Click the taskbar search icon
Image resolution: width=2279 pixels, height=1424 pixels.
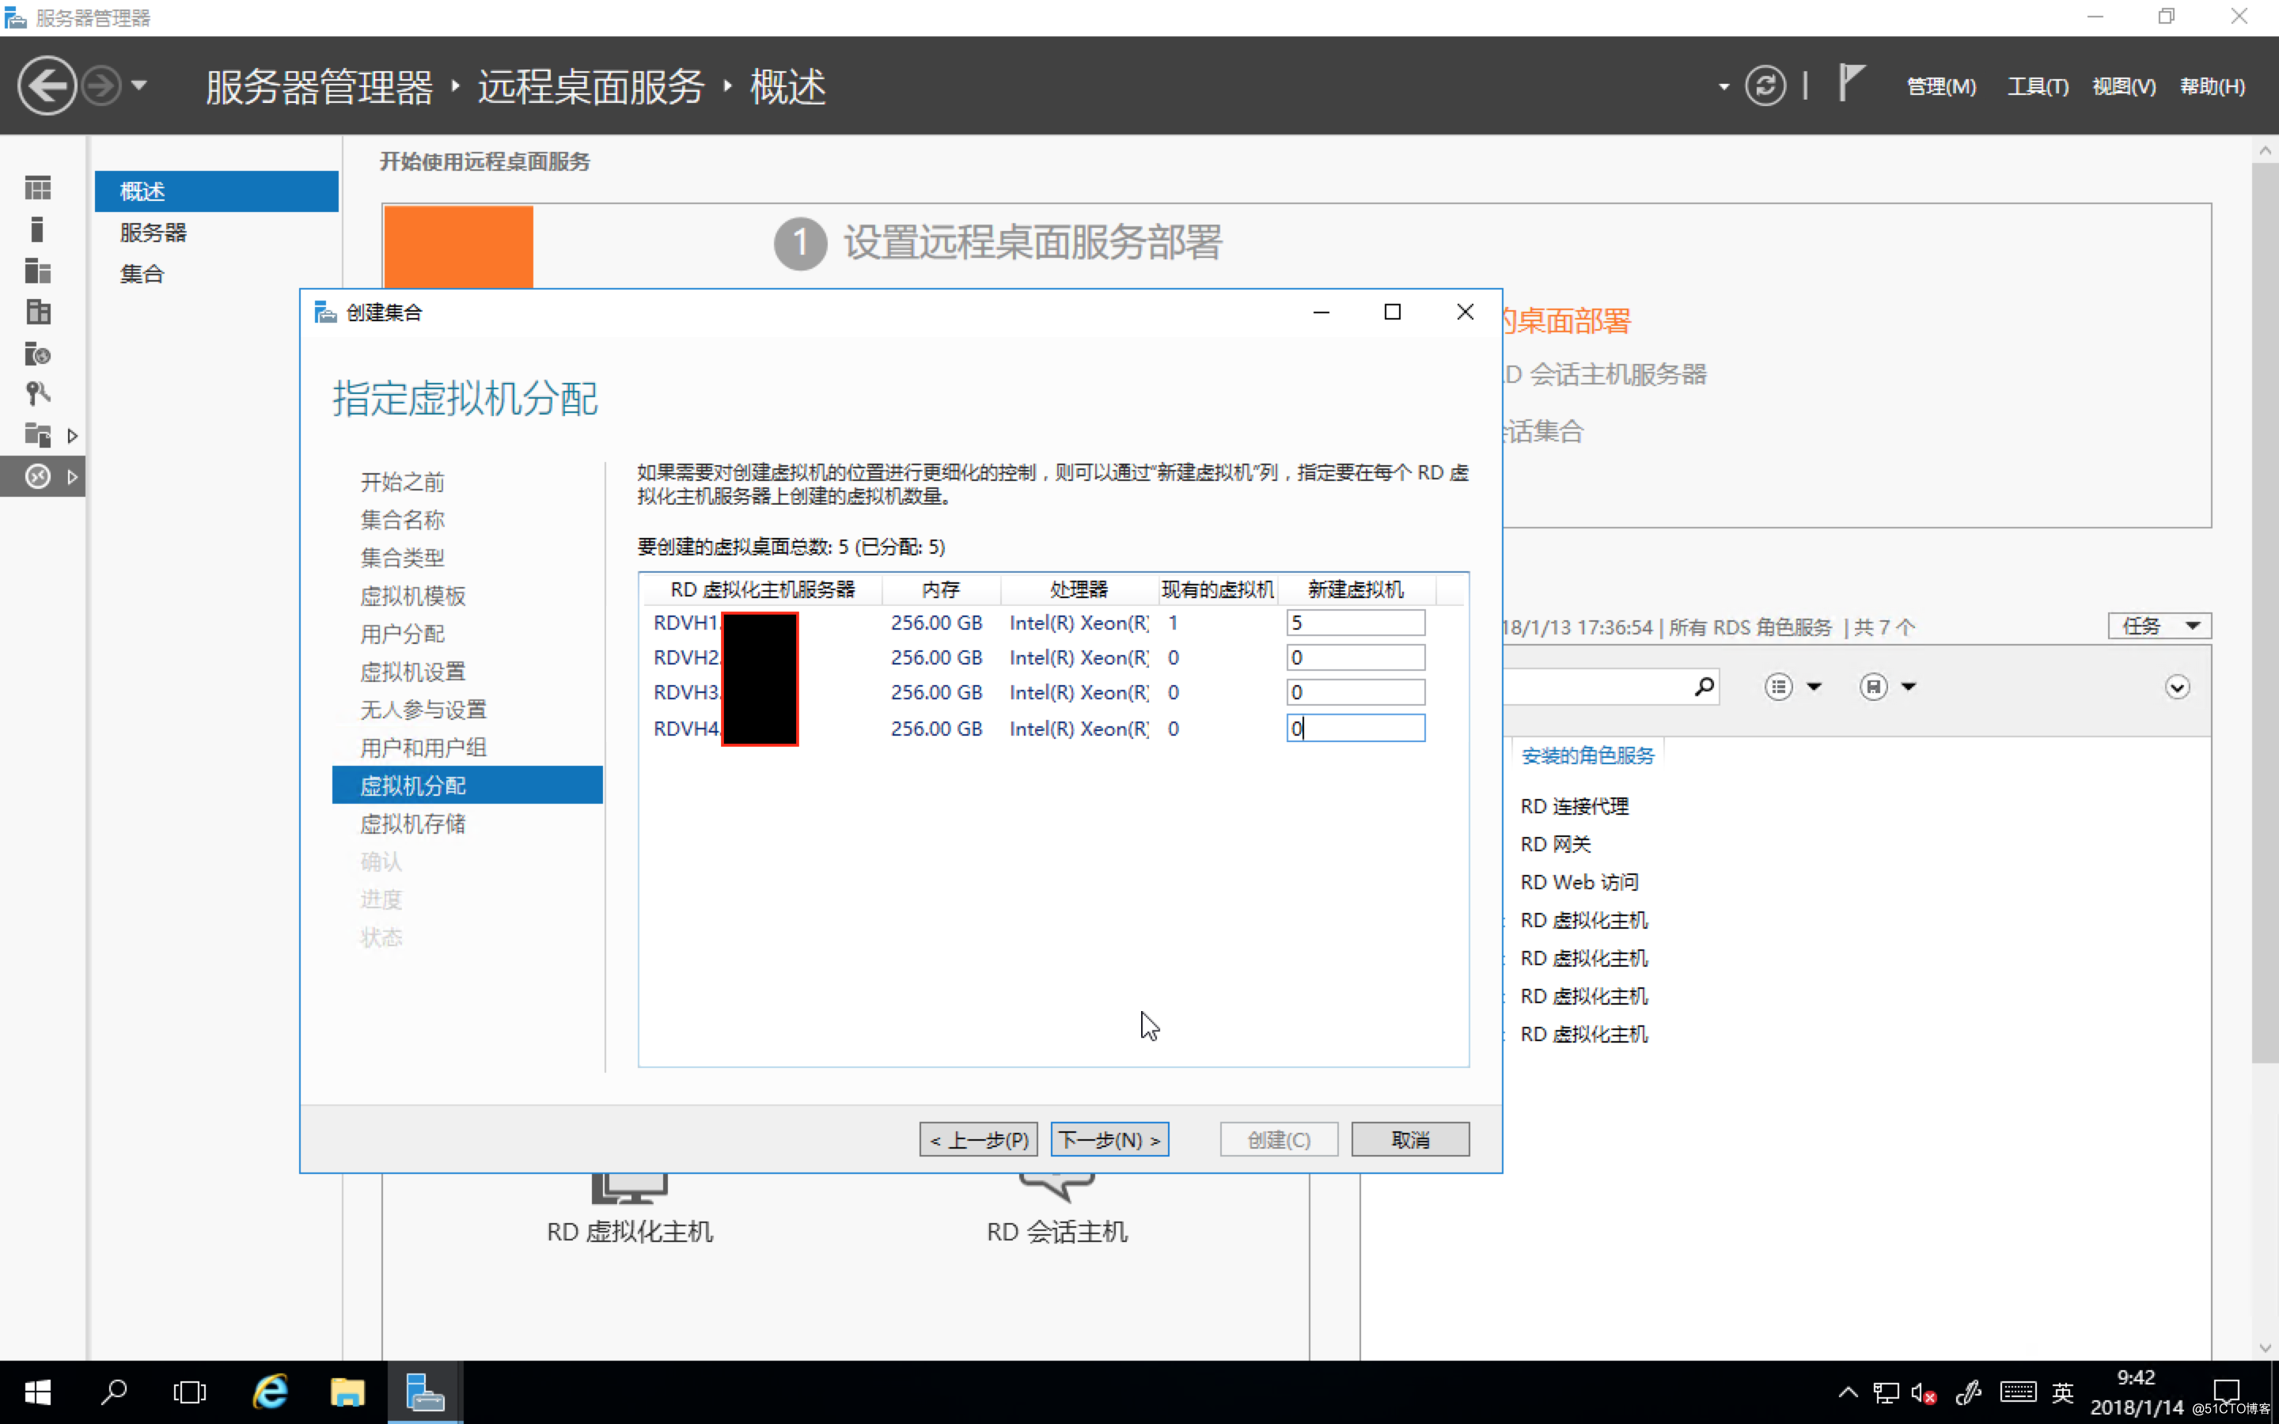click(114, 1392)
